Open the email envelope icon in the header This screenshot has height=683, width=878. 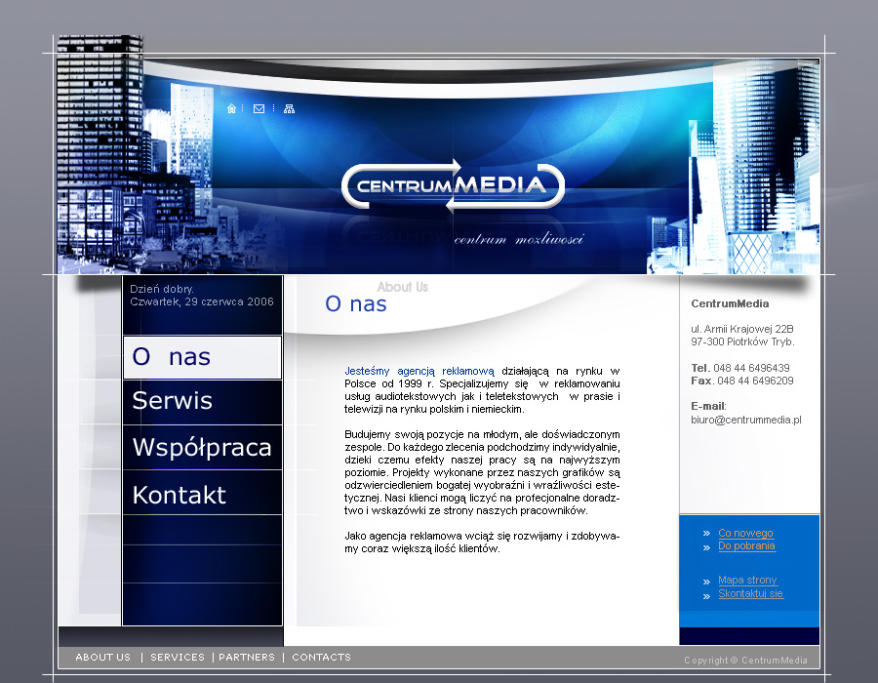click(x=259, y=108)
